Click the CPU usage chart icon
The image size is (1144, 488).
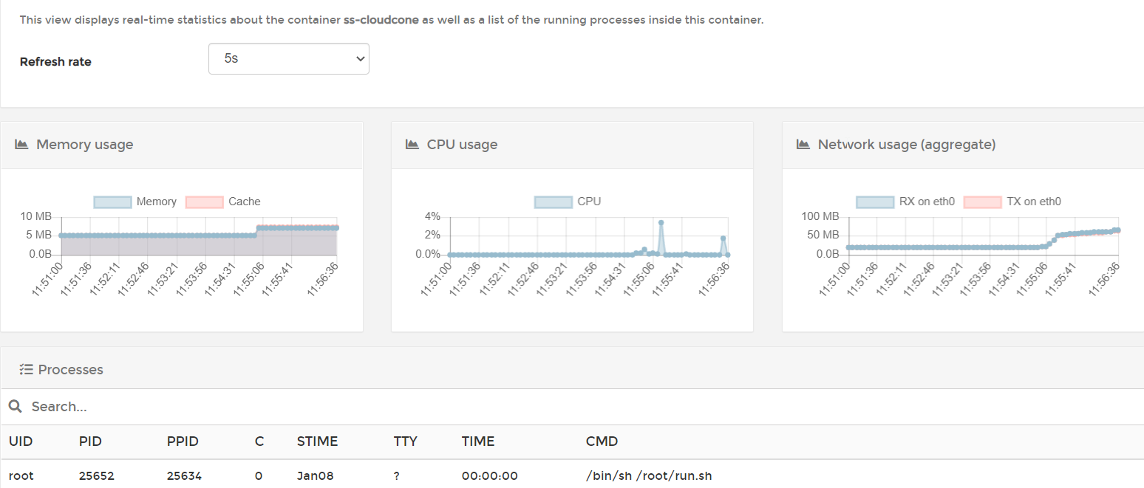412,144
